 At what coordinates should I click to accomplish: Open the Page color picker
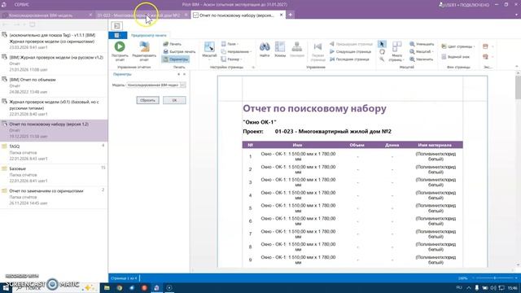pyautogui.click(x=458, y=46)
